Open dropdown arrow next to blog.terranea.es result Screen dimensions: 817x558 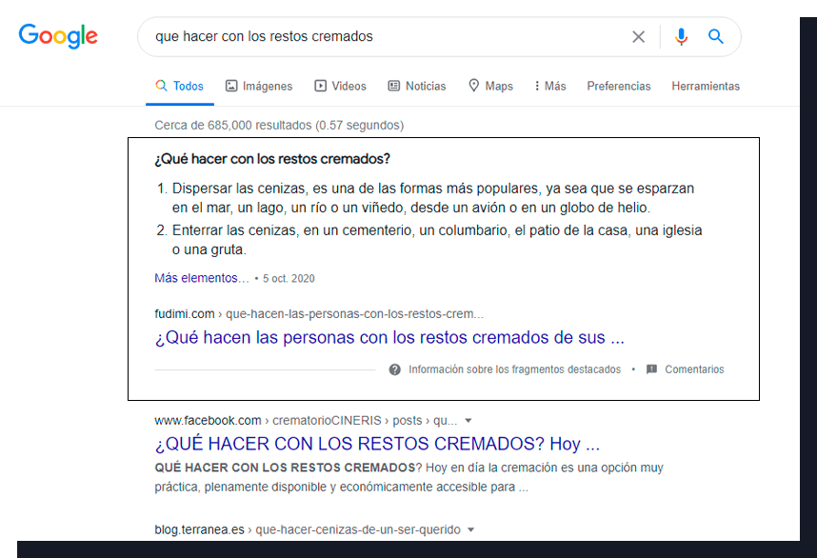tap(470, 530)
